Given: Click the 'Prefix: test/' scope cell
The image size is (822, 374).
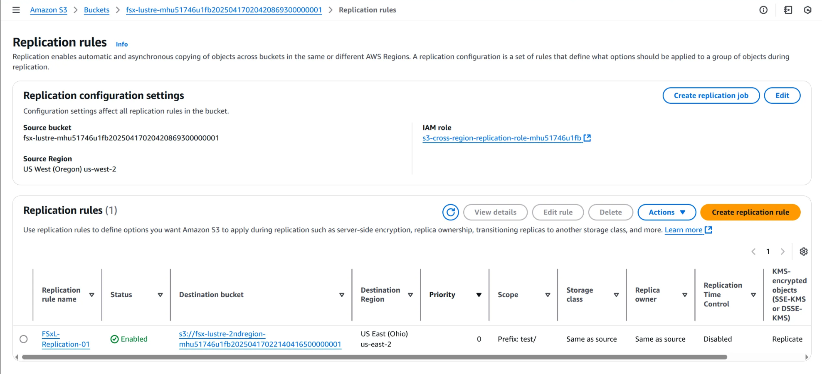Looking at the screenshot, I should pos(517,339).
